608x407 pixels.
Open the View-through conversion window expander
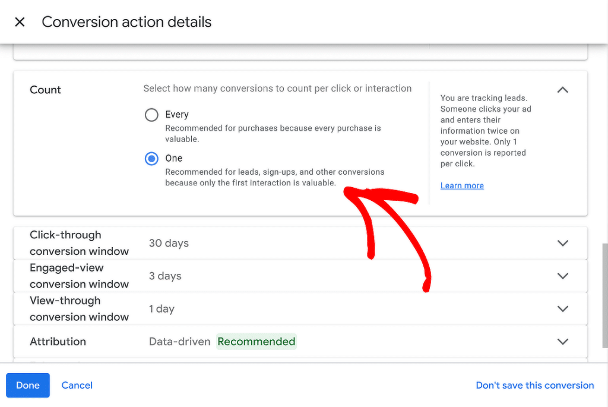tap(562, 308)
